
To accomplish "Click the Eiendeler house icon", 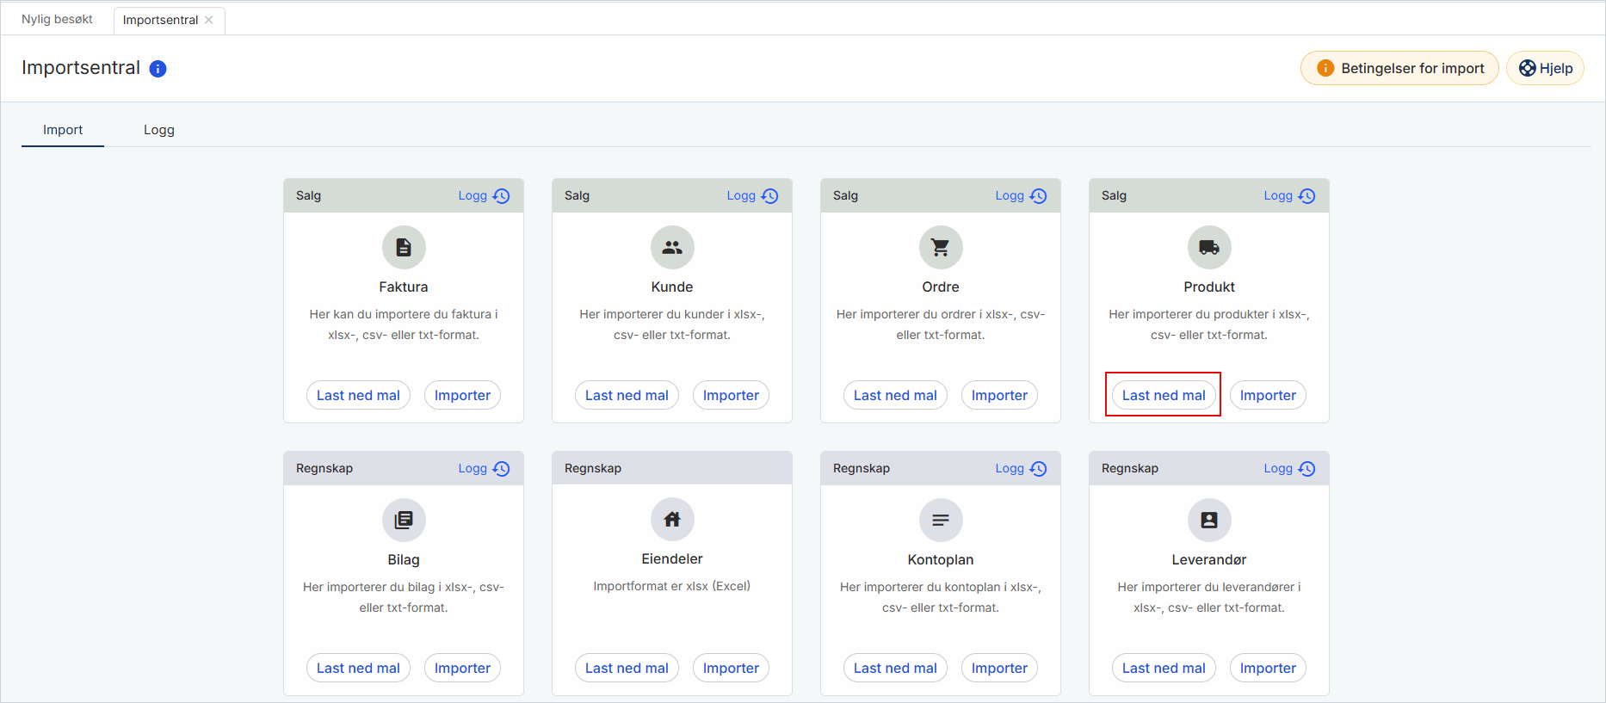I will [672, 520].
